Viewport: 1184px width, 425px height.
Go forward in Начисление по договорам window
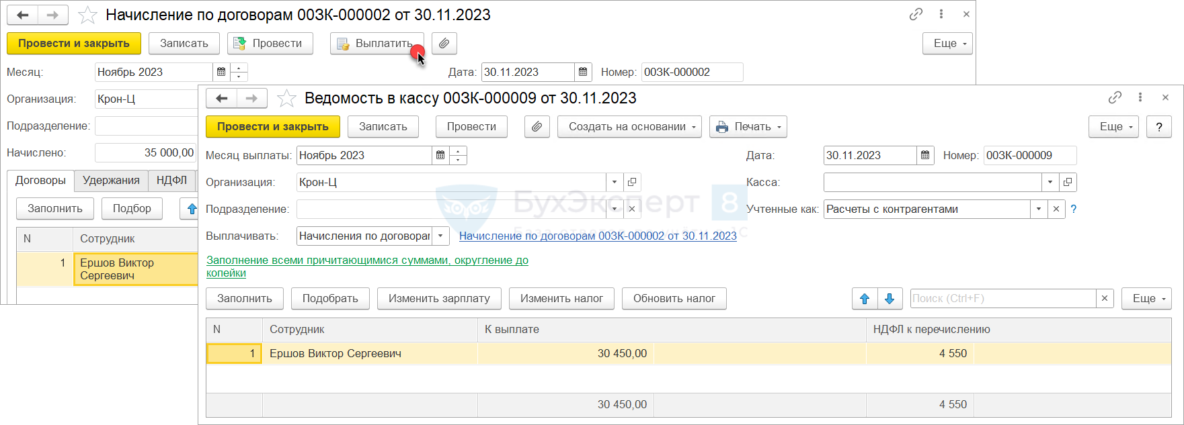[x=53, y=15]
